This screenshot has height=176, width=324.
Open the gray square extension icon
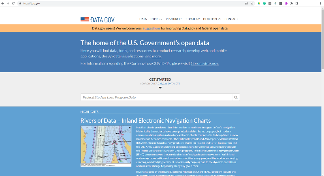point(270,4)
